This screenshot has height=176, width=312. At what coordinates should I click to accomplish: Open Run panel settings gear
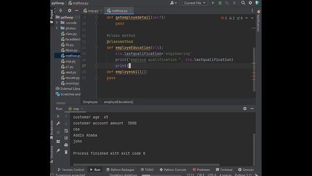coord(245,109)
